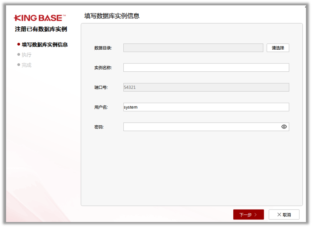Toggle the password visibility eye icon
312x227 pixels.
click(x=284, y=126)
